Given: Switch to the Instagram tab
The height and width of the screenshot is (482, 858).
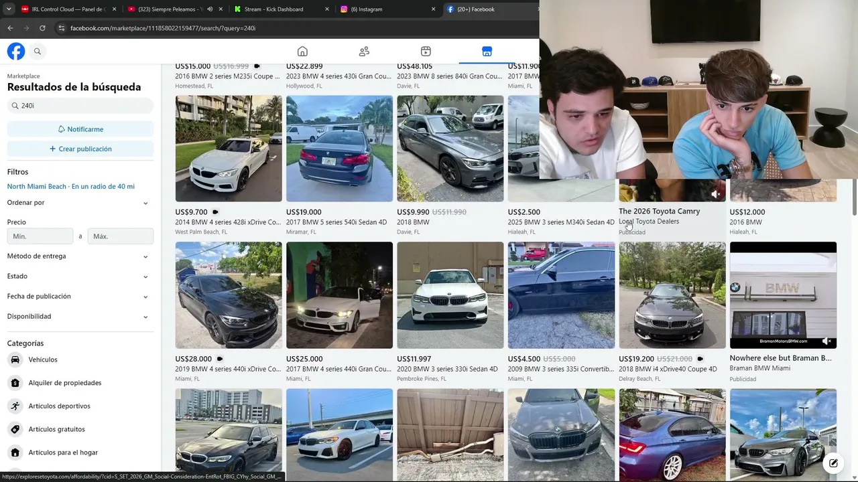Looking at the screenshot, I should point(387,9).
